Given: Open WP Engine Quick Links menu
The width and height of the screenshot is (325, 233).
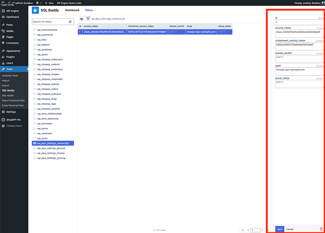Looking at the screenshot, I should pos(69,3).
